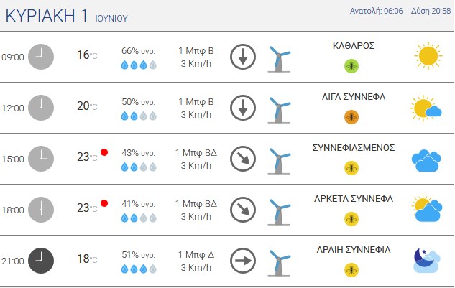Click the partly cloudy icon at 12:00
This screenshot has width=455, height=288.
426,108
